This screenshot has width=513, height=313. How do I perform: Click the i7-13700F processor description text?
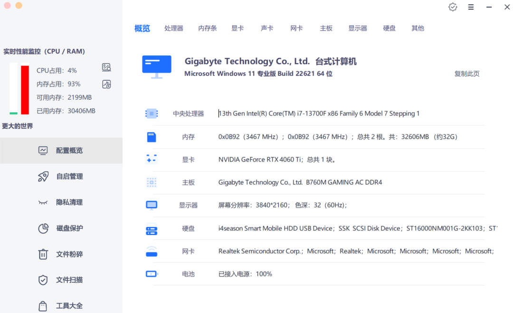[x=319, y=114]
